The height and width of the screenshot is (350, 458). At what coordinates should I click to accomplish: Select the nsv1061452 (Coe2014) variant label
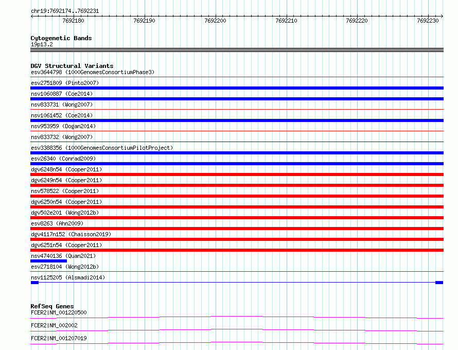[62, 115]
